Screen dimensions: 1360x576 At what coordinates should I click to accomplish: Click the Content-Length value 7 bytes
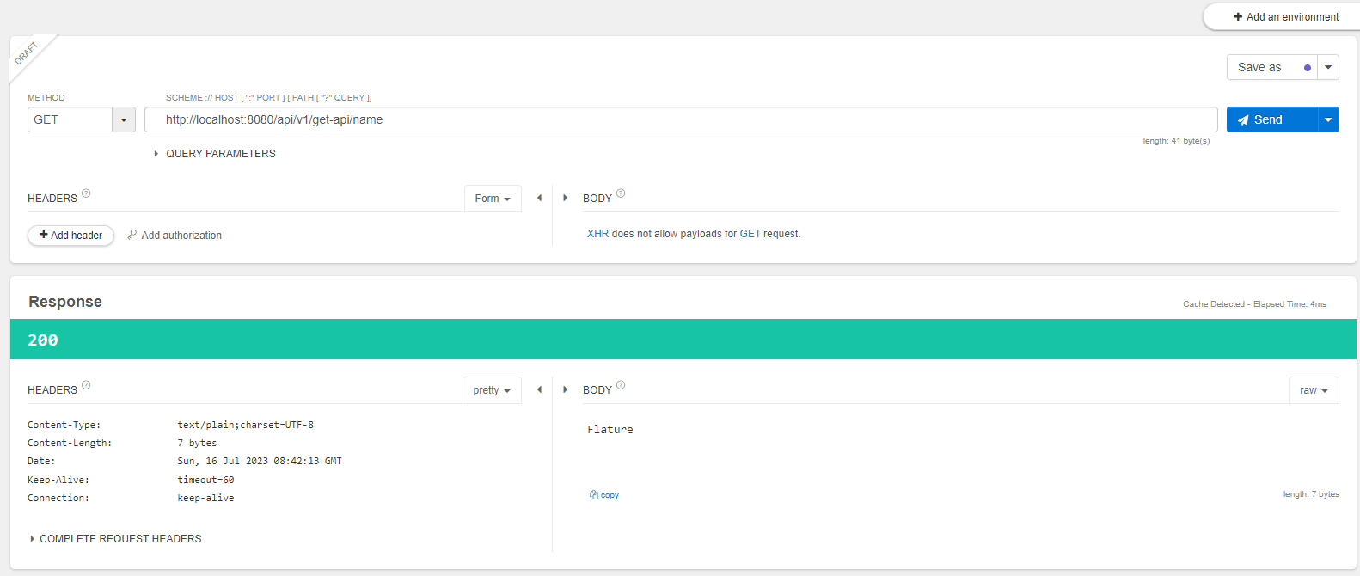pos(197,443)
